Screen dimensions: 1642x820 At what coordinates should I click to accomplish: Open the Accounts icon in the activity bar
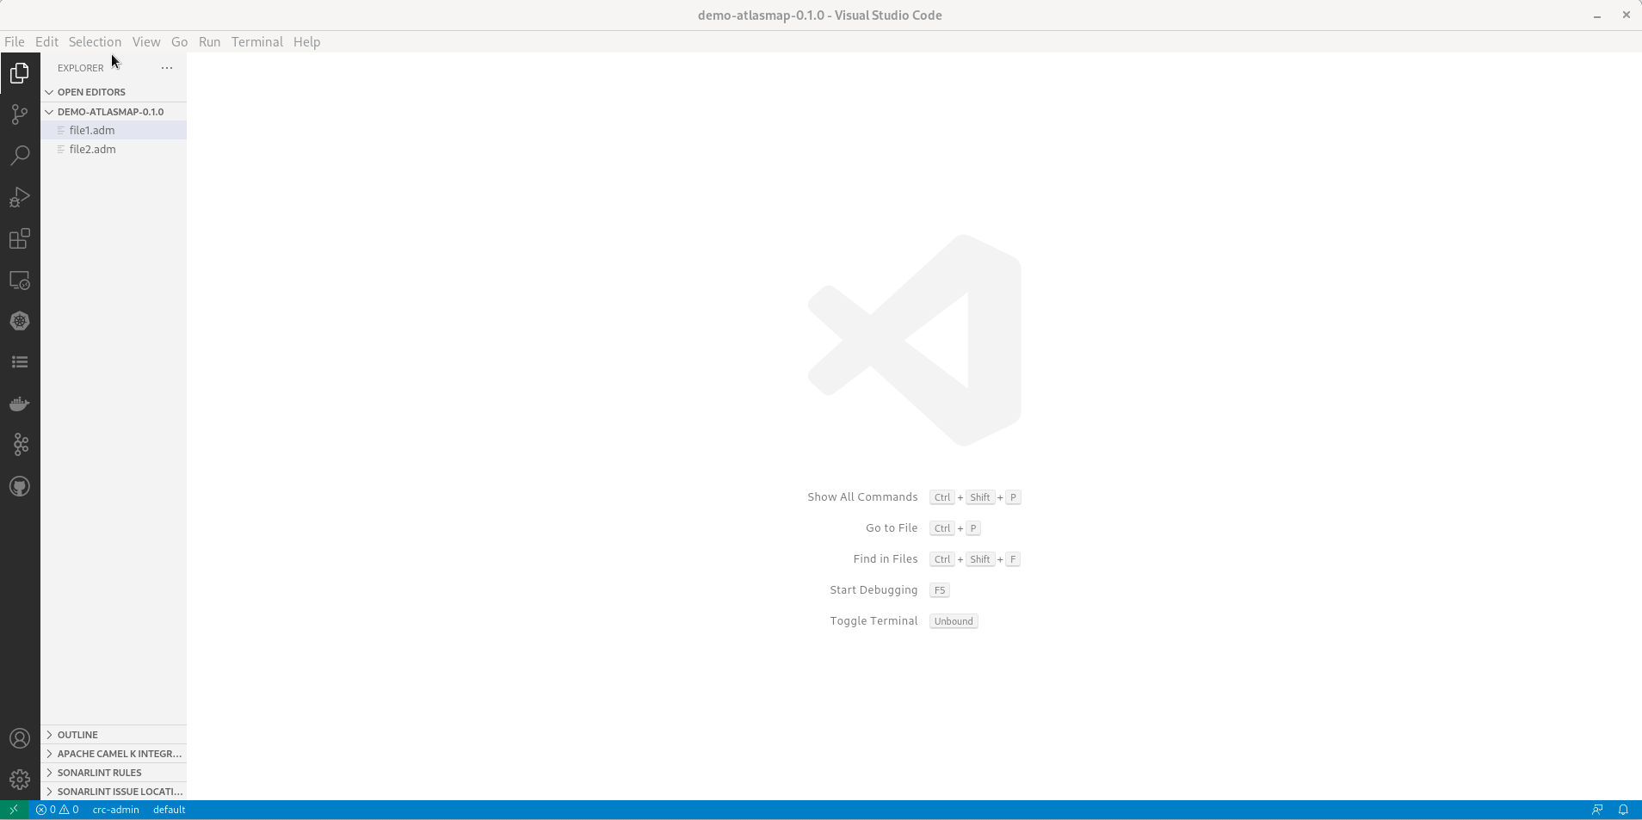(19, 737)
